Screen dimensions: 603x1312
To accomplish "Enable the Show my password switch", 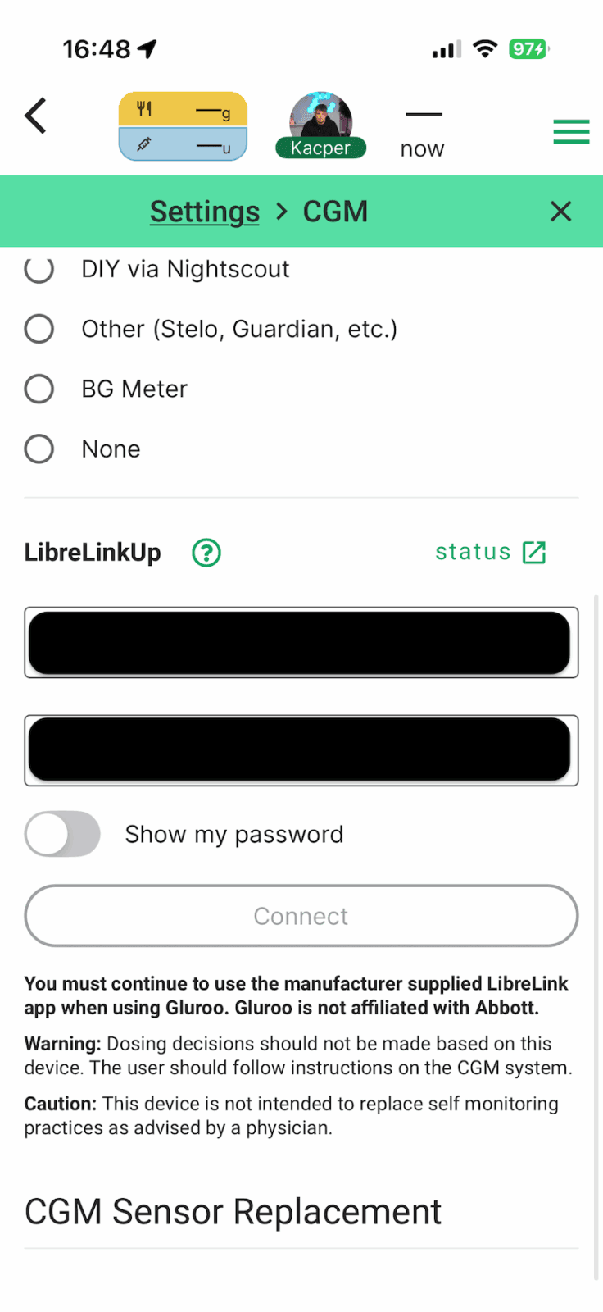I will (x=62, y=834).
